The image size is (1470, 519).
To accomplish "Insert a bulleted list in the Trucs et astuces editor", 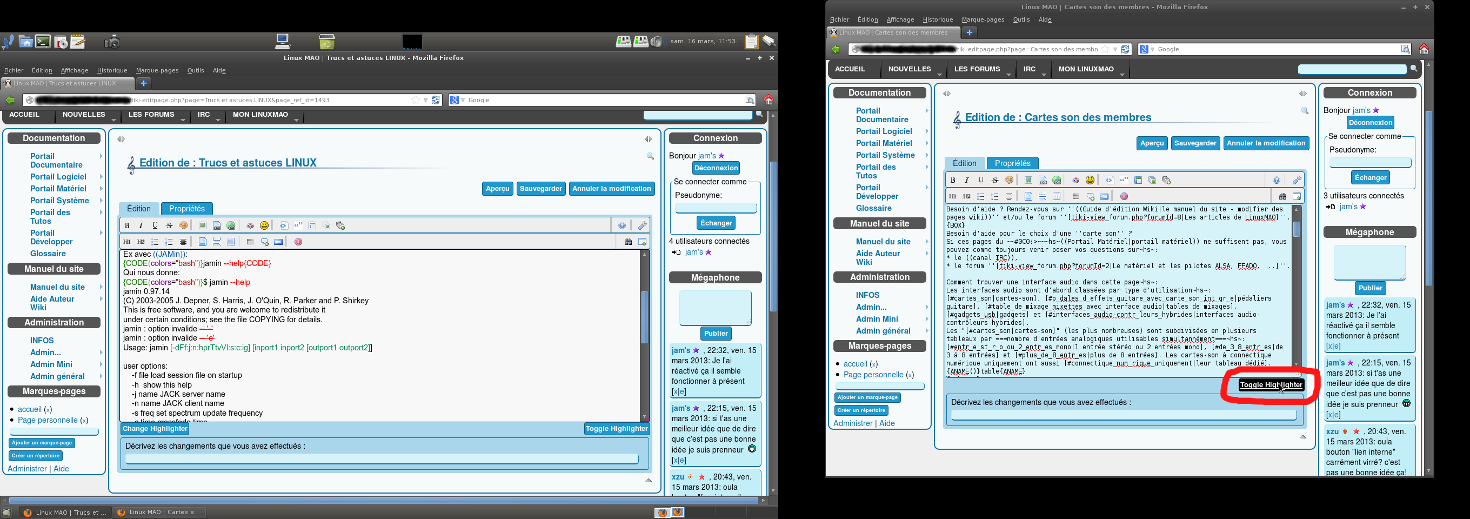I will pyautogui.click(x=155, y=242).
